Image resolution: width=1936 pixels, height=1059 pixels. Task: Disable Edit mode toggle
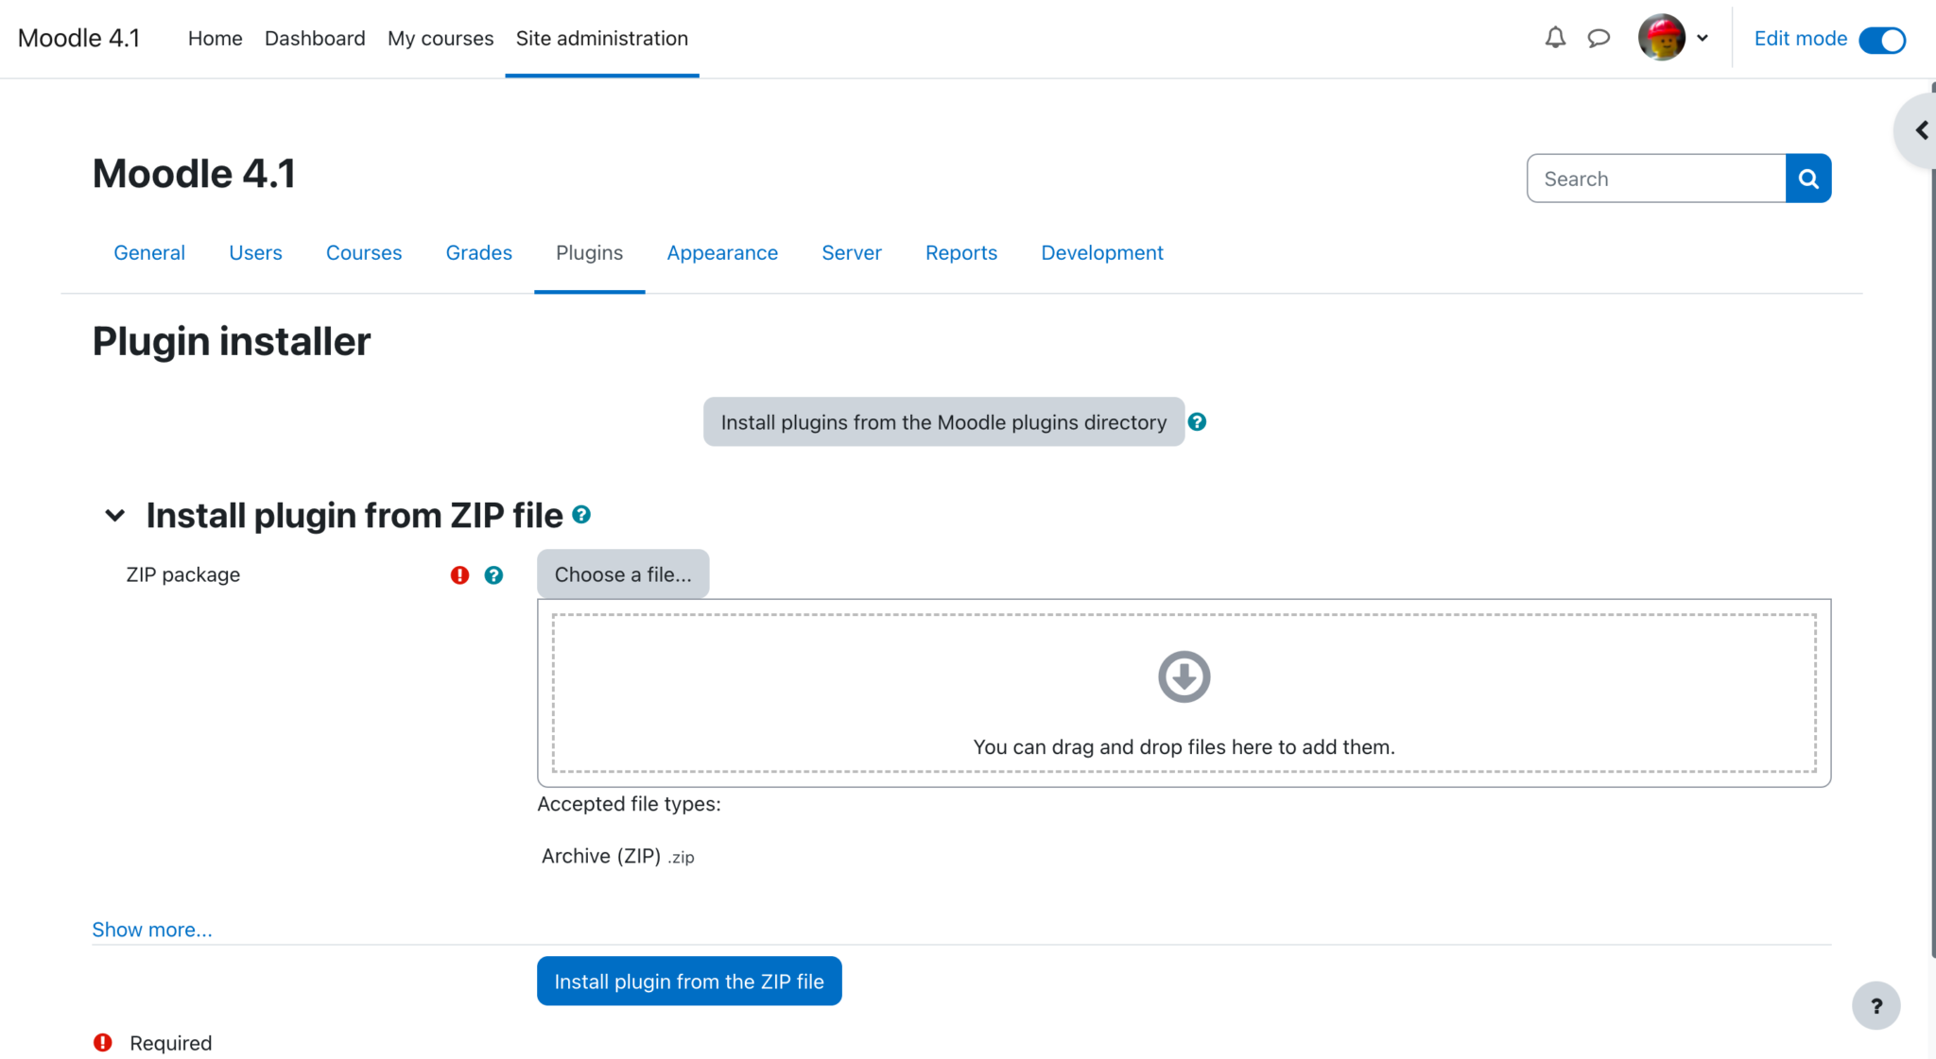pyautogui.click(x=1882, y=40)
